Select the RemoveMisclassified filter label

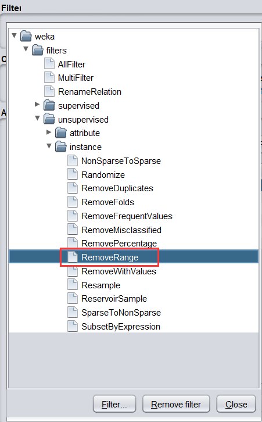pyautogui.click(x=121, y=230)
